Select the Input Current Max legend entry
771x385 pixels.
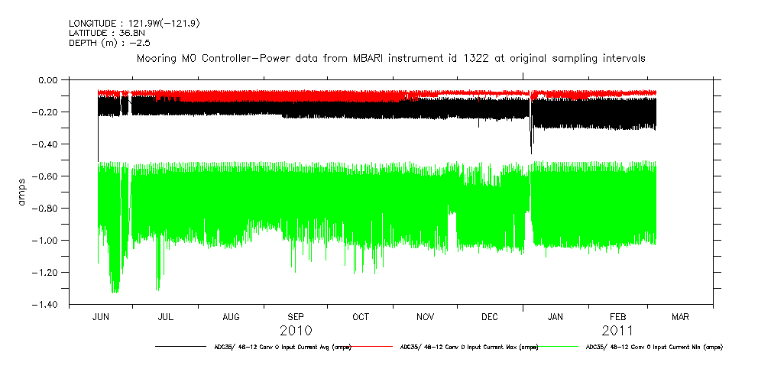click(469, 347)
